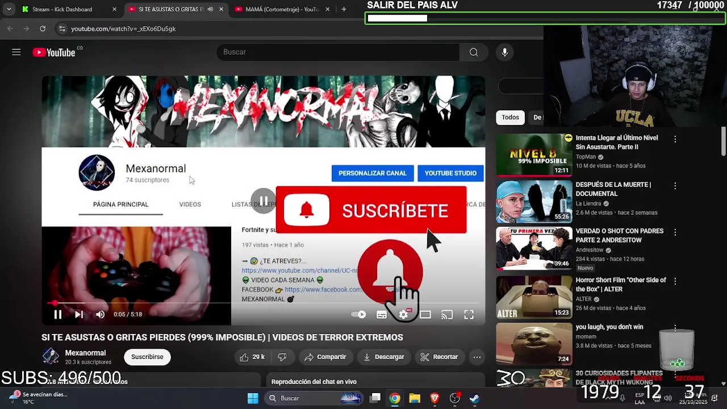Mute the video player volume speaker
727x409 pixels.
(101, 314)
